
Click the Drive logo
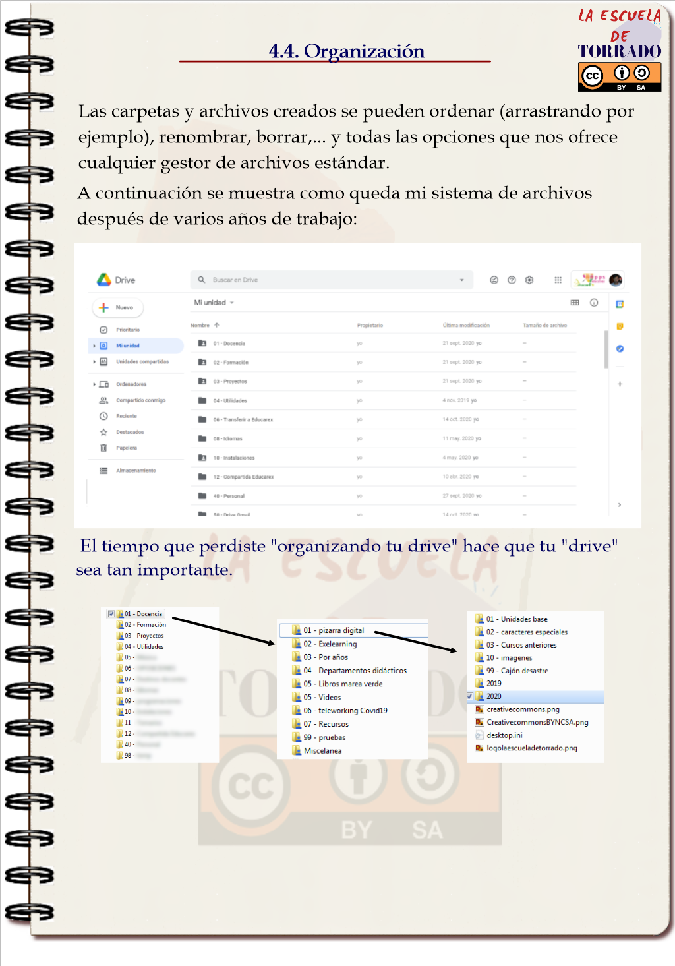point(104,280)
